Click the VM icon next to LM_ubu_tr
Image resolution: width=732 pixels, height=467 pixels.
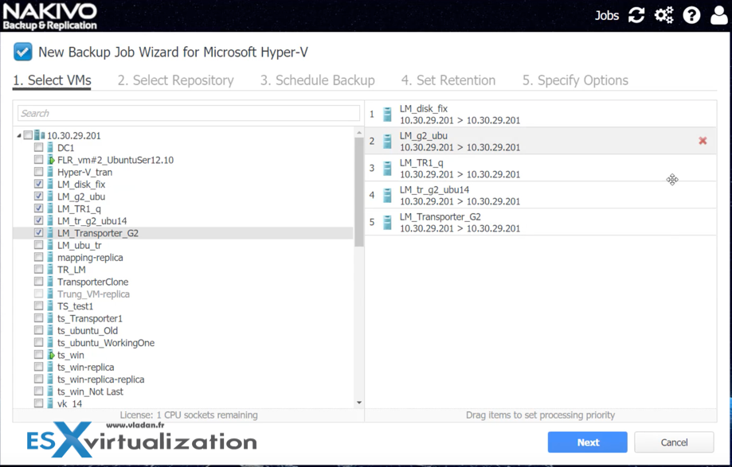tap(50, 245)
